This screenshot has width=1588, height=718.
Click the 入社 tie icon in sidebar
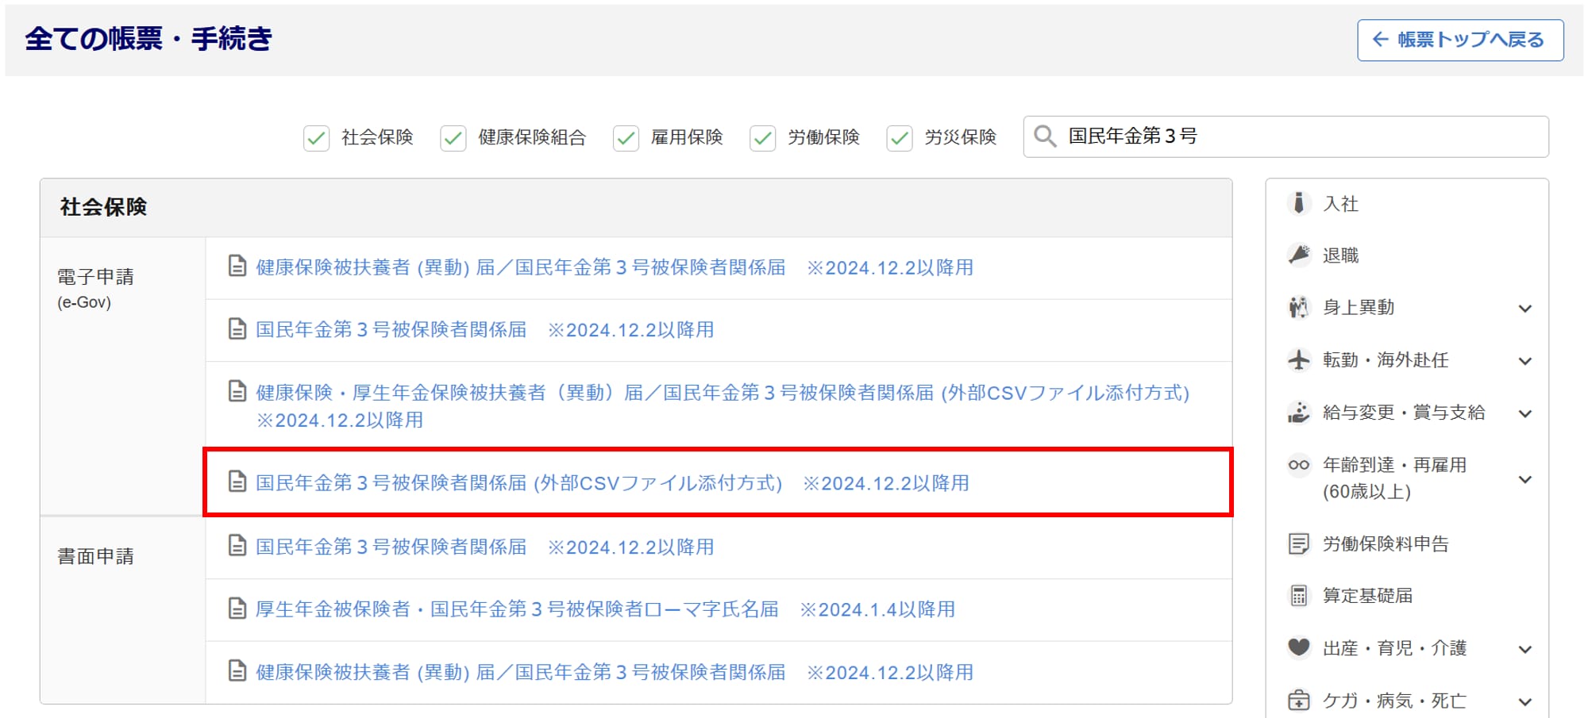pyautogui.click(x=1298, y=204)
